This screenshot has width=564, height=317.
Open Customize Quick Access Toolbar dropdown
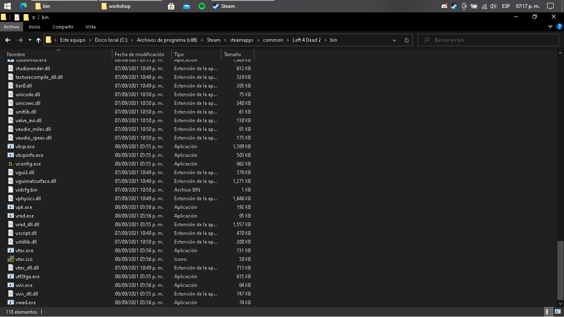click(x=33, y=17)
